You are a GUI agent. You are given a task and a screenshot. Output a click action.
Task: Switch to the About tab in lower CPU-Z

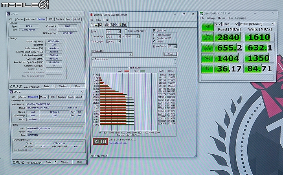(79, 97)
